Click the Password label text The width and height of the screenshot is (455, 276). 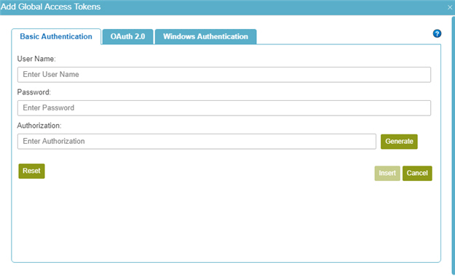pyautogui.click(x=33, y=92)
